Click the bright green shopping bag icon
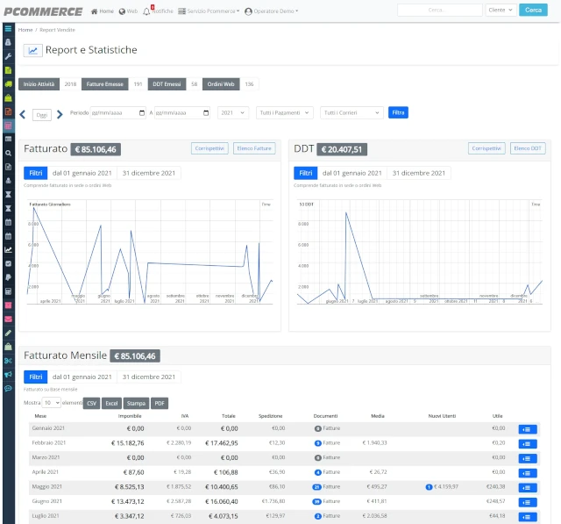The image size is (561, 524). coord(8,97)
